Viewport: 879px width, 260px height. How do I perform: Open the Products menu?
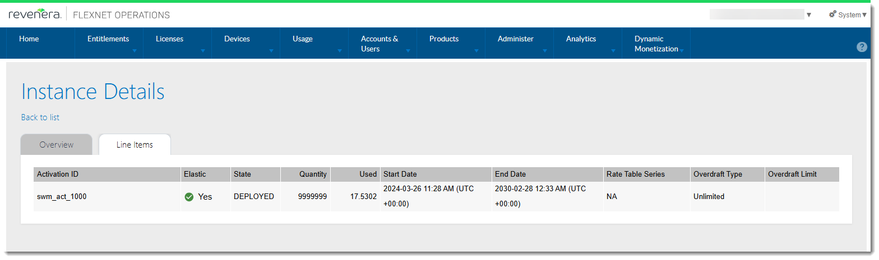444,39
